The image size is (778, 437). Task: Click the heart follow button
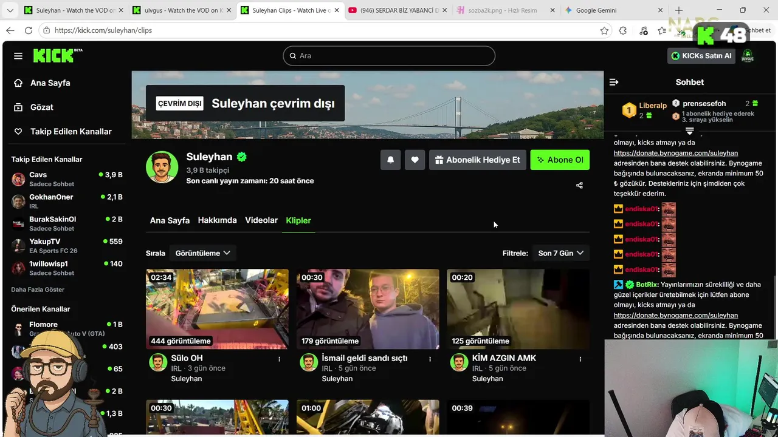415,160
